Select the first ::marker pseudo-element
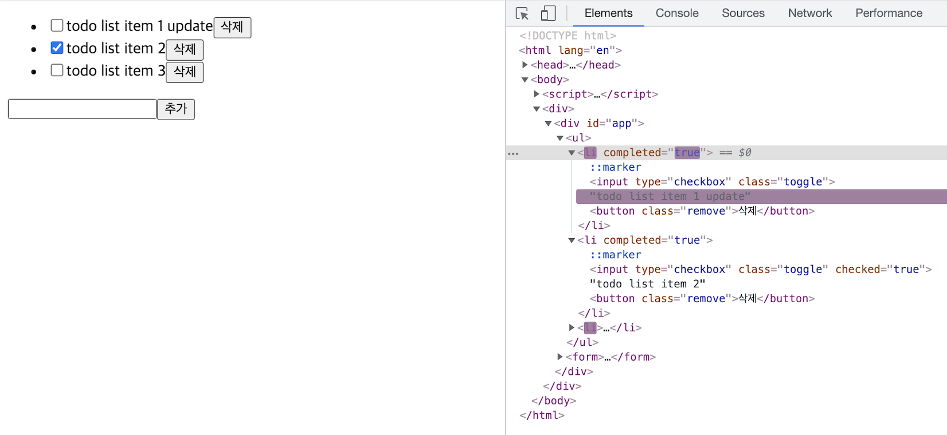 tap(616, 167)
